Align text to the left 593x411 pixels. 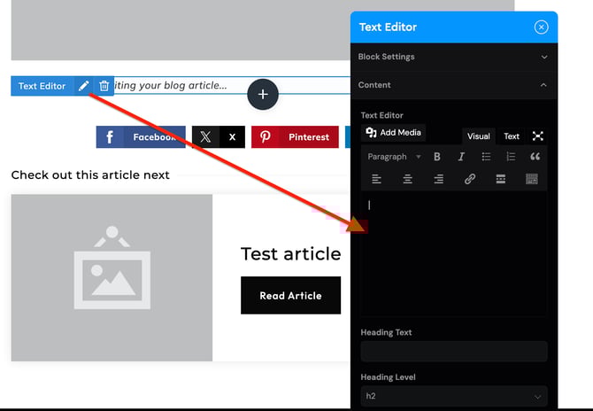(376, 179)
